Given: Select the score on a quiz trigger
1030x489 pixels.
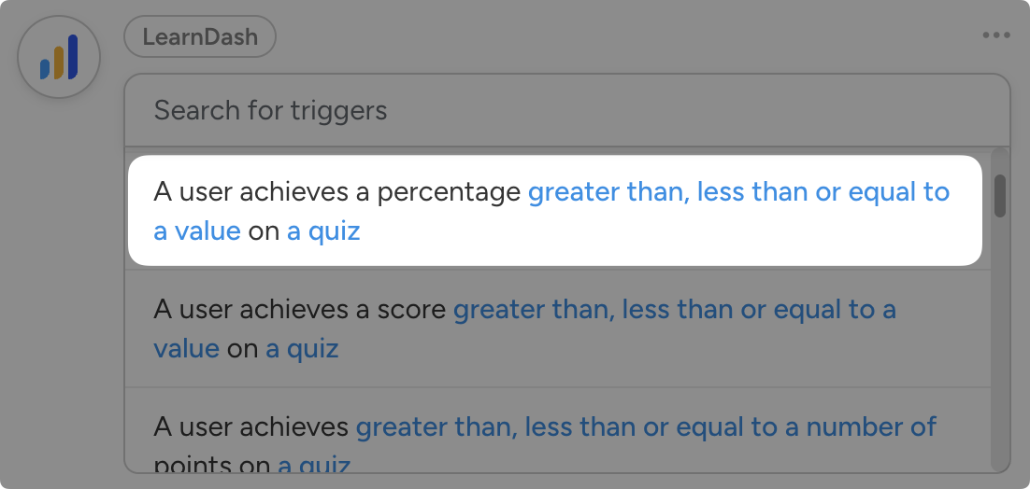Looking at the screenshot, I should click(554, 328).
